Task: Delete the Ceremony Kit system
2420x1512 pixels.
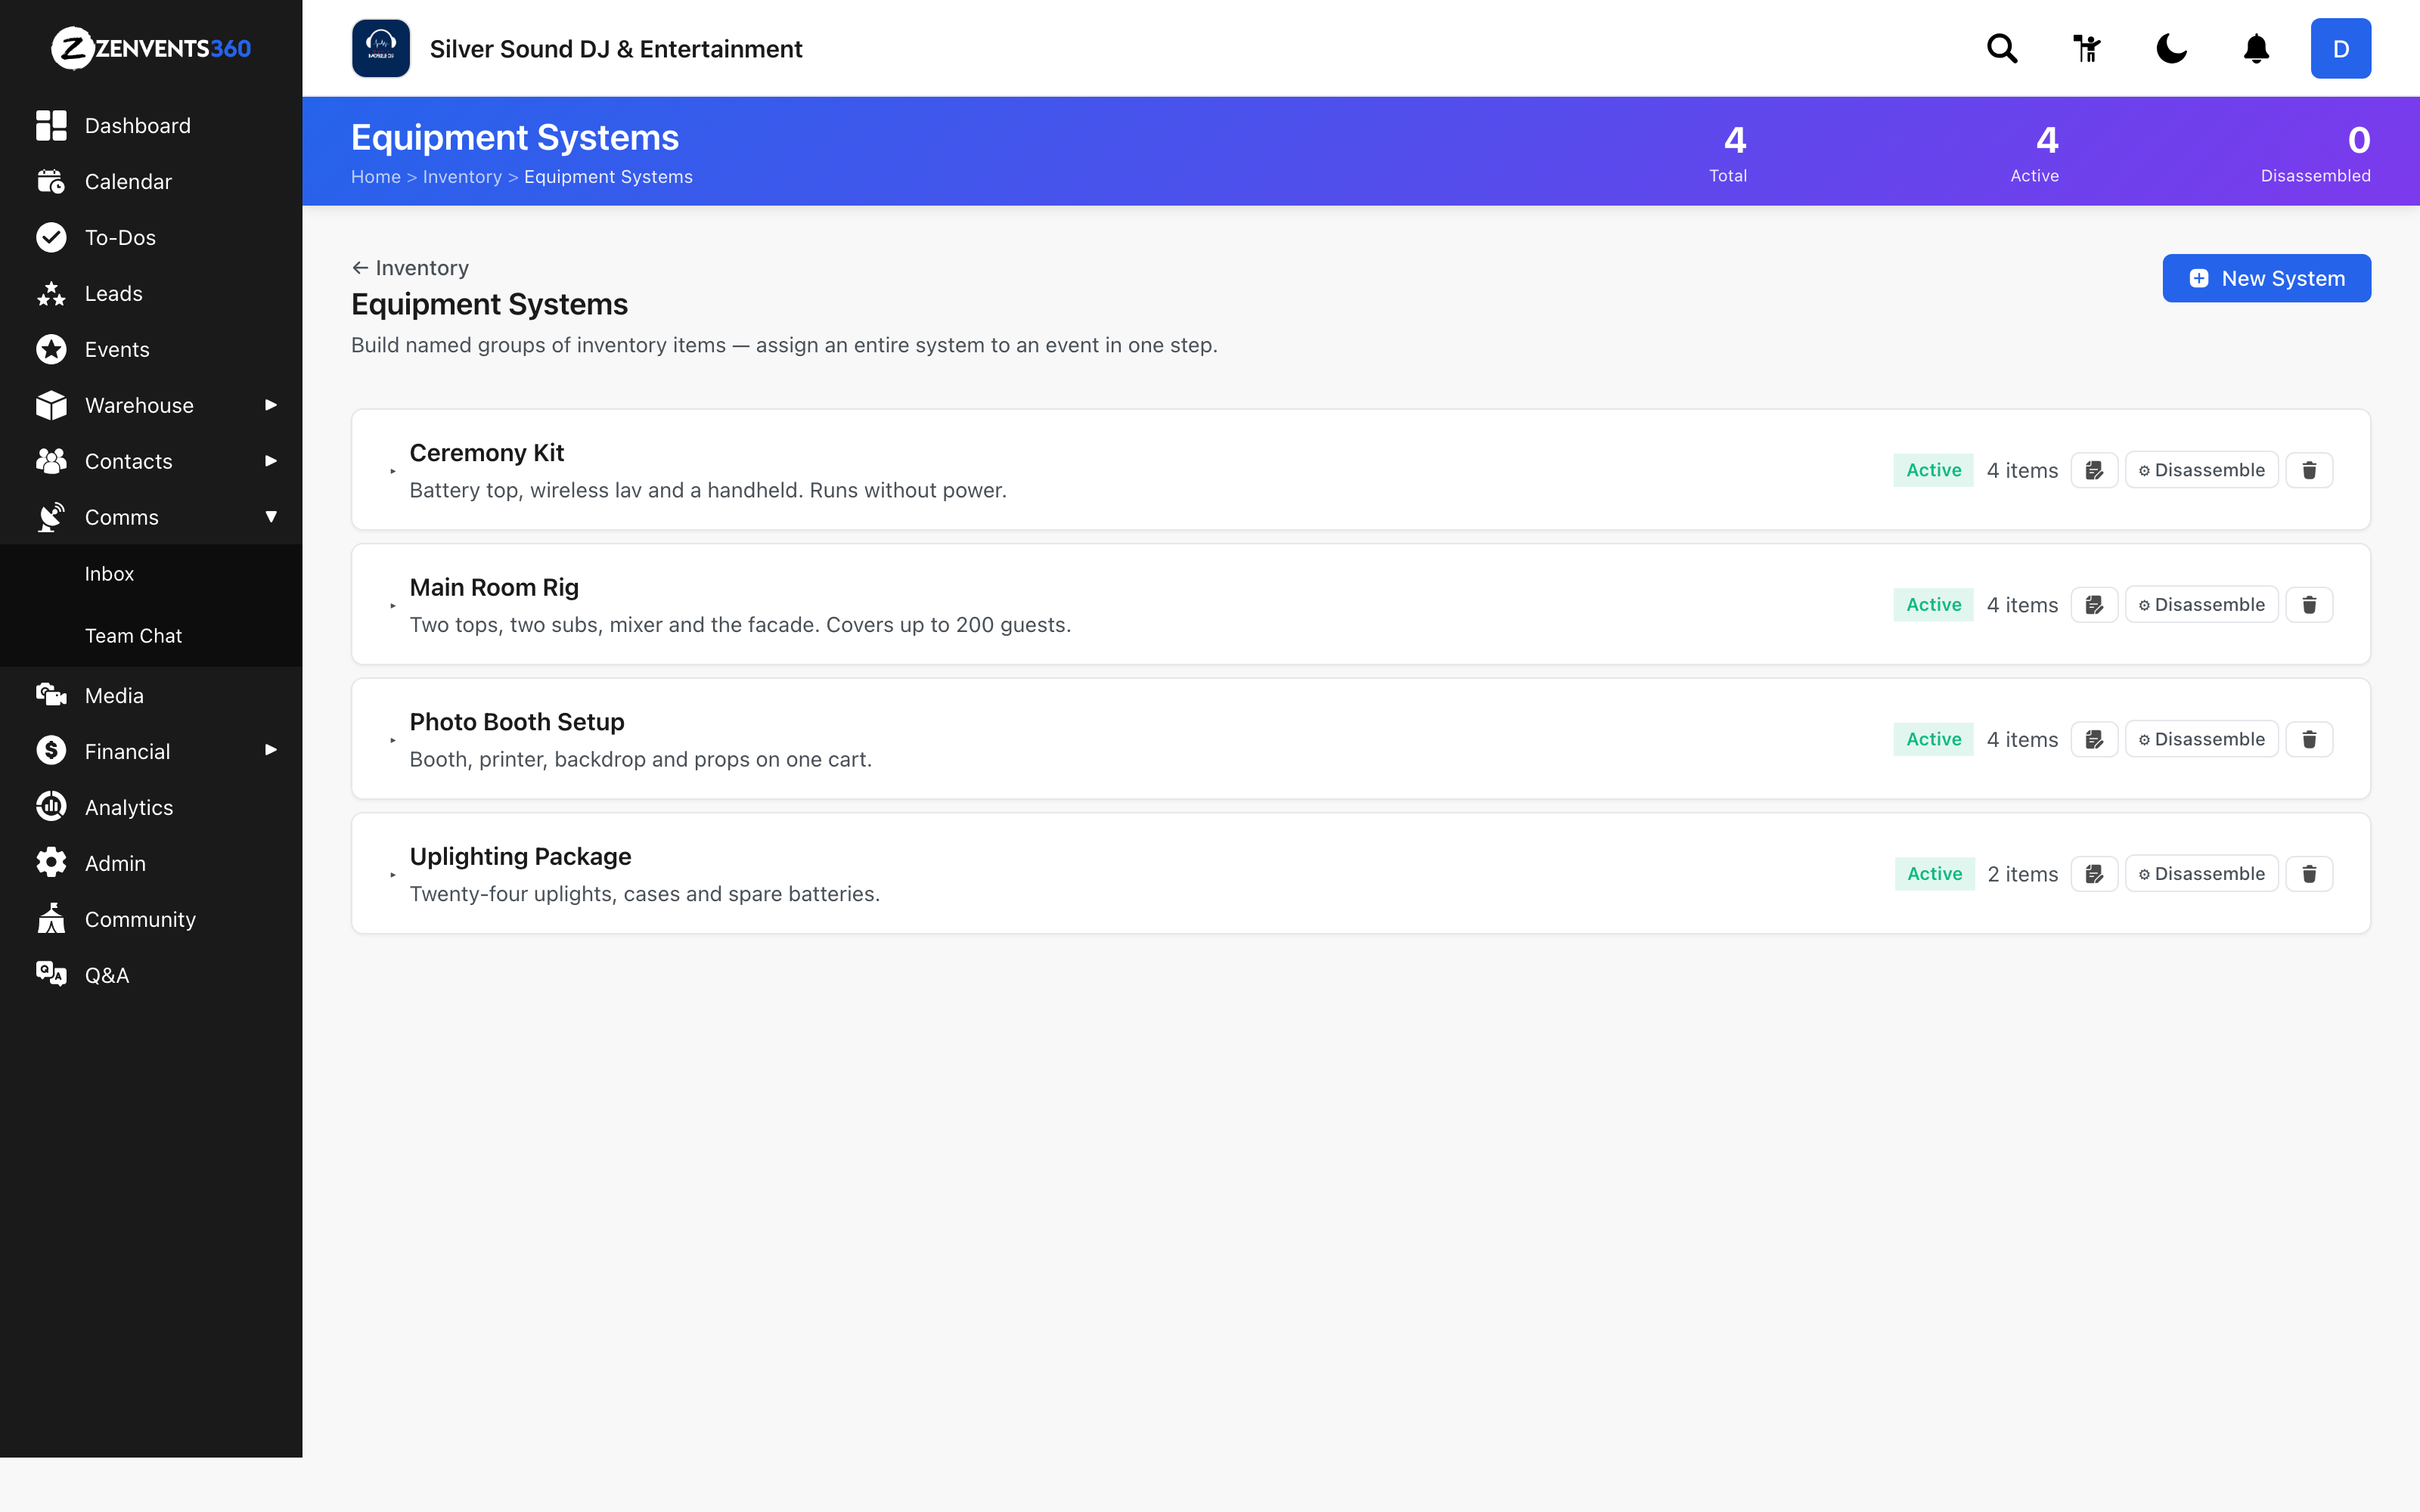Action: coord(2309,470)
